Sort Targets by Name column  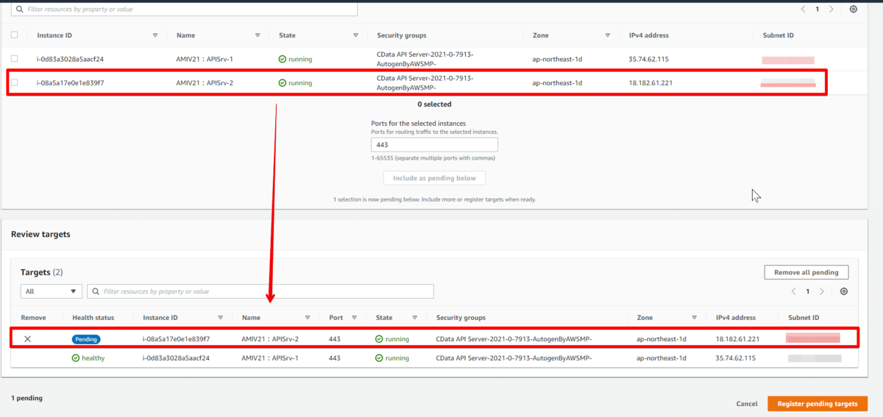pos(307,318)
